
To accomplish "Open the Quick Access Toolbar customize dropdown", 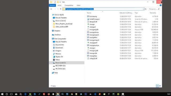I will click(x=60, y=2).
